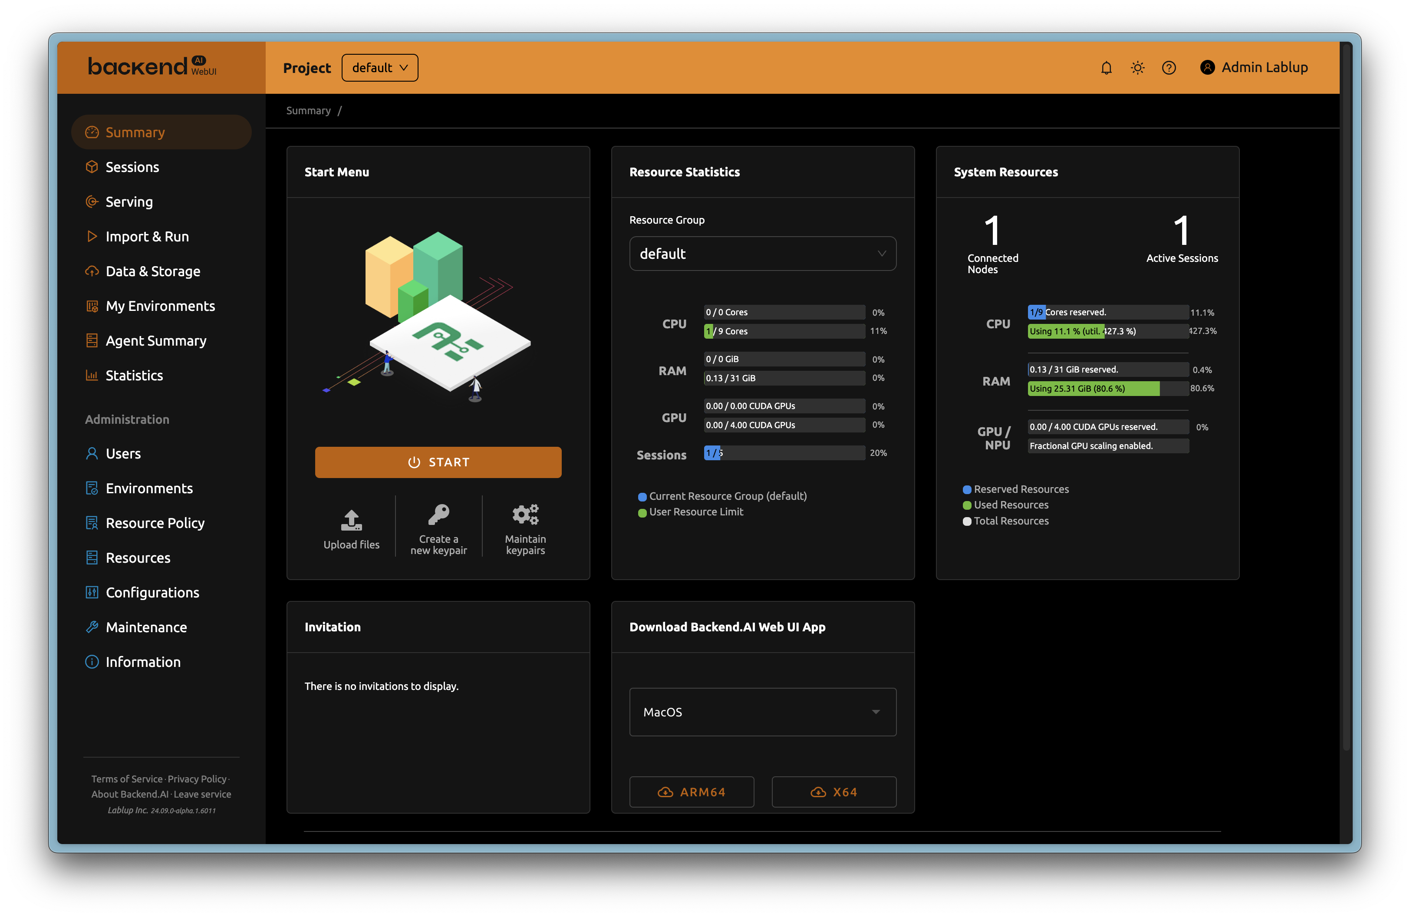Click the Upload files icon
The width and height of the screenshot is (1410, 917).
351,520
